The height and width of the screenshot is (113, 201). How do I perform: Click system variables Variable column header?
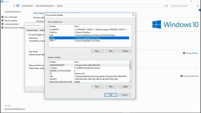61,62
